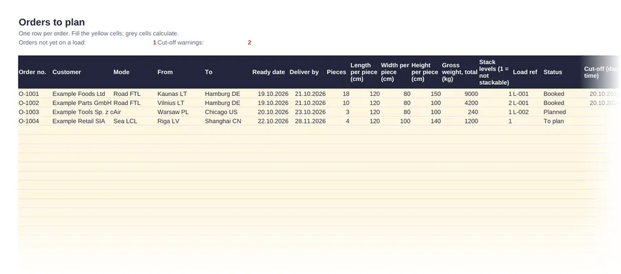Click the 'Gross weight, total (kg)' header
Image resolution: width=621 pixels, height=274 pixels.
460,72
